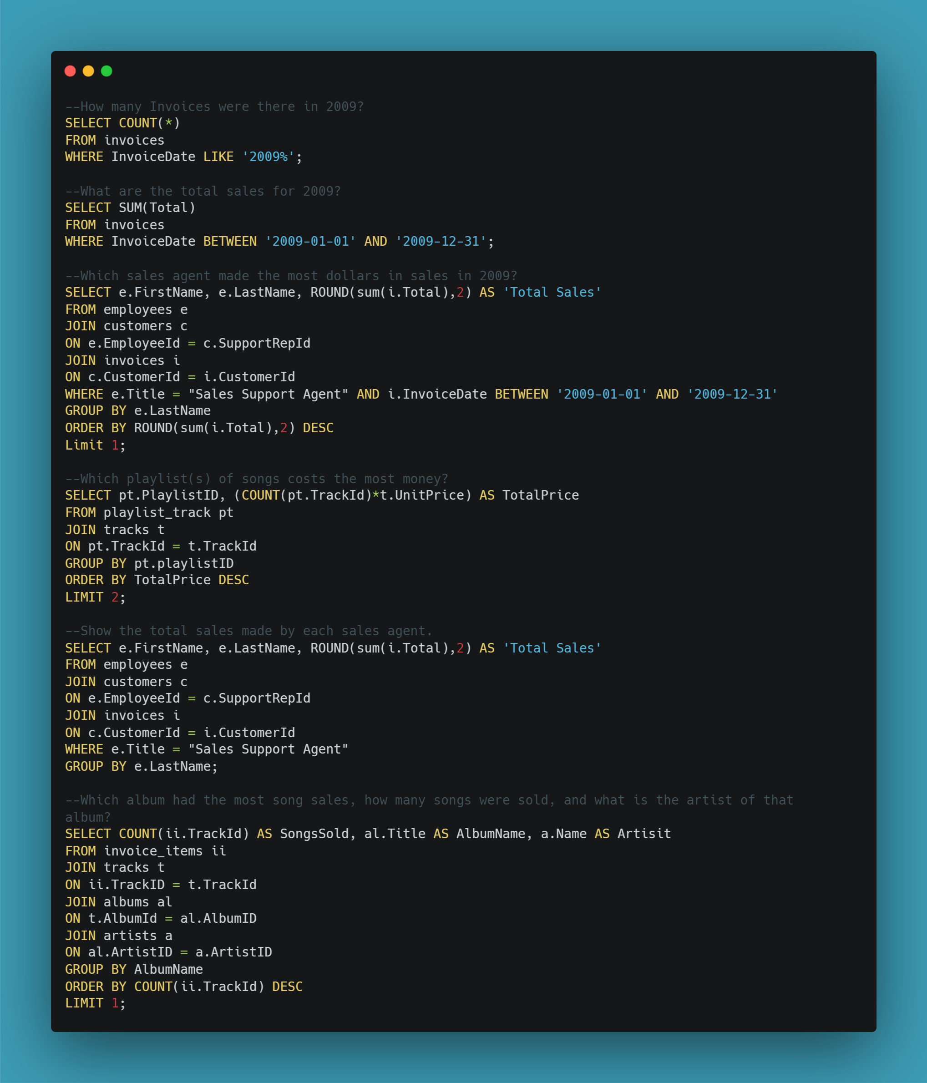The width and height of the screenshot is (927, 1083).
Task: Click the "FROM playlist_track pt" line
Action: [x=149, y=513]
